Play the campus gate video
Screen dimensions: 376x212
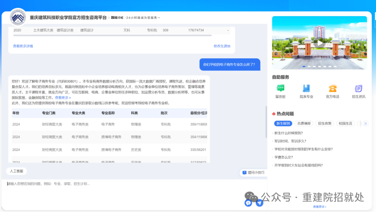coord(320,43)
